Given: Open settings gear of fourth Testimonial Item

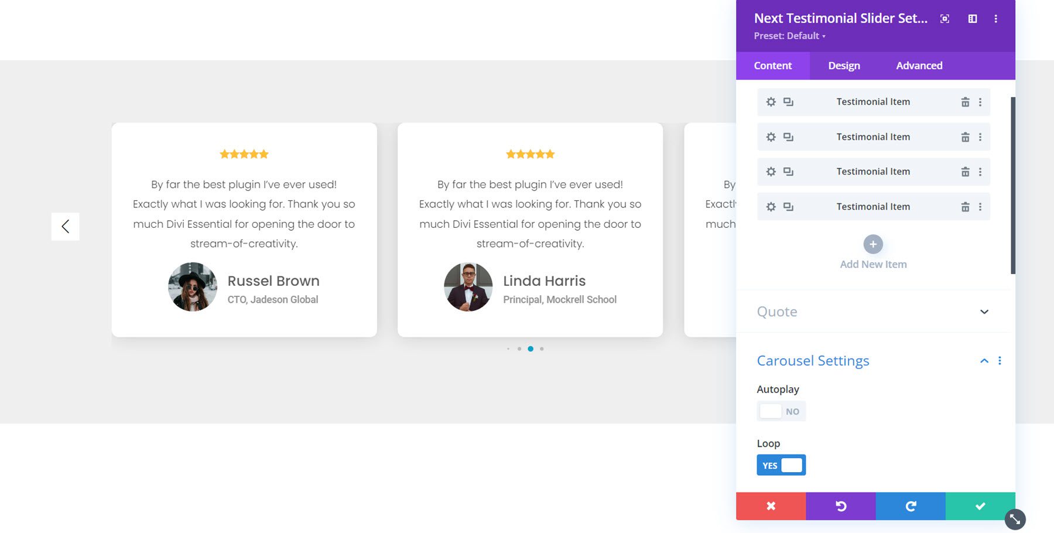Looking at the screenshot, I should [771, 207].
